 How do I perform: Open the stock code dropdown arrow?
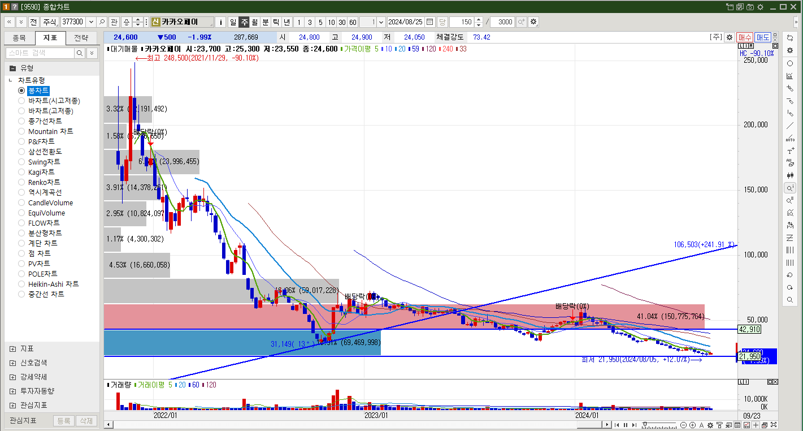tap(90, 22)
